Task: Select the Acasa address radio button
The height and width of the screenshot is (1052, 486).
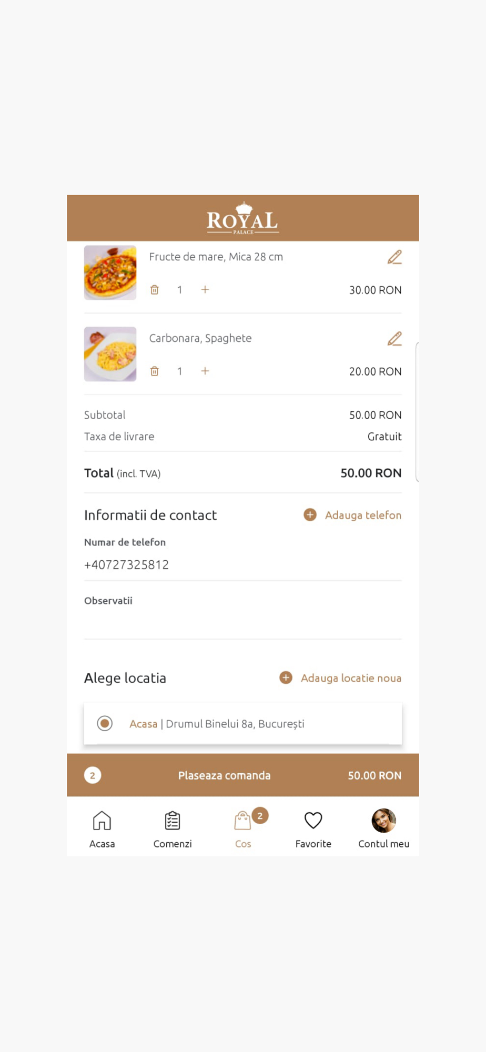Action: coord(105,724)
